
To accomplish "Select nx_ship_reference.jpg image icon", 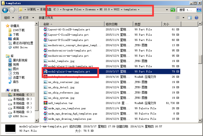I will click(45, 92).
